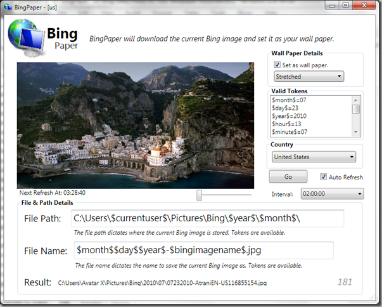Click the Result file path text
The width and height of the screenshot is (382, 307).
coord(162,283)
